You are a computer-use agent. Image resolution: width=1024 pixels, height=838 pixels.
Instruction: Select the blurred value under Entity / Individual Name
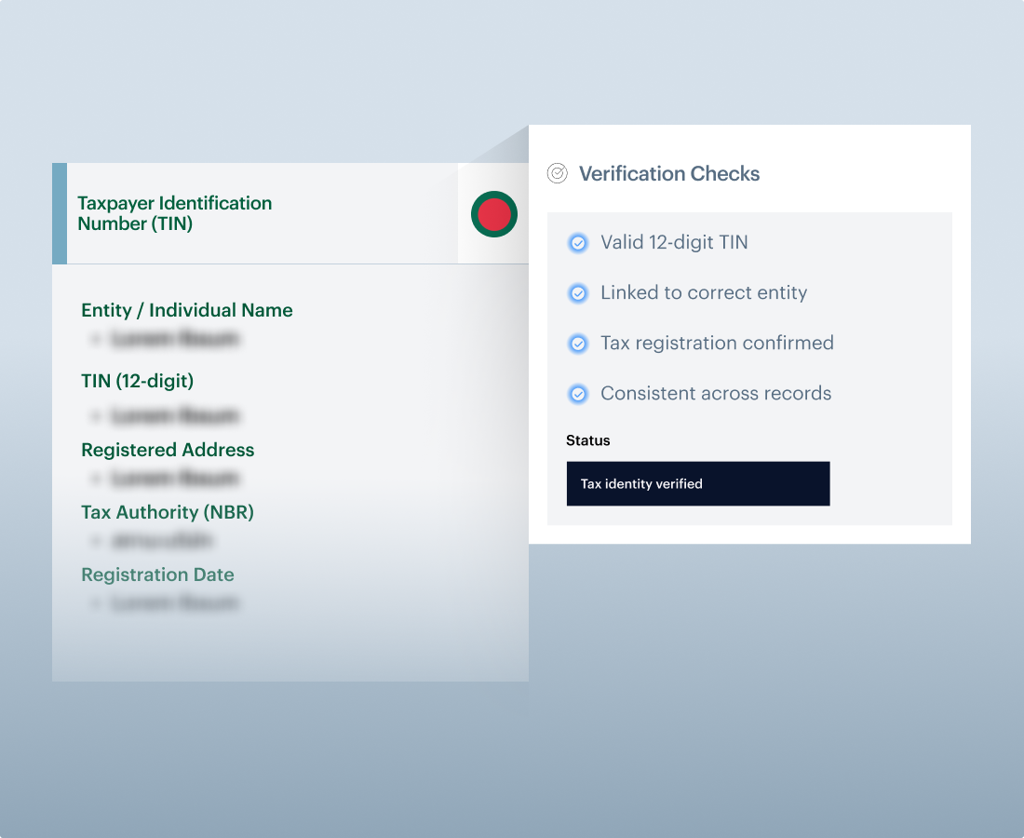click(x=174, y=340)
